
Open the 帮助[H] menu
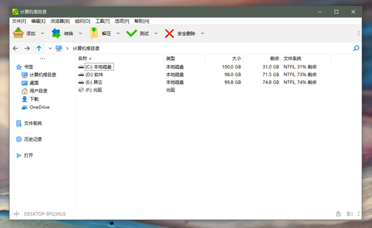click(x=142, y=21)
